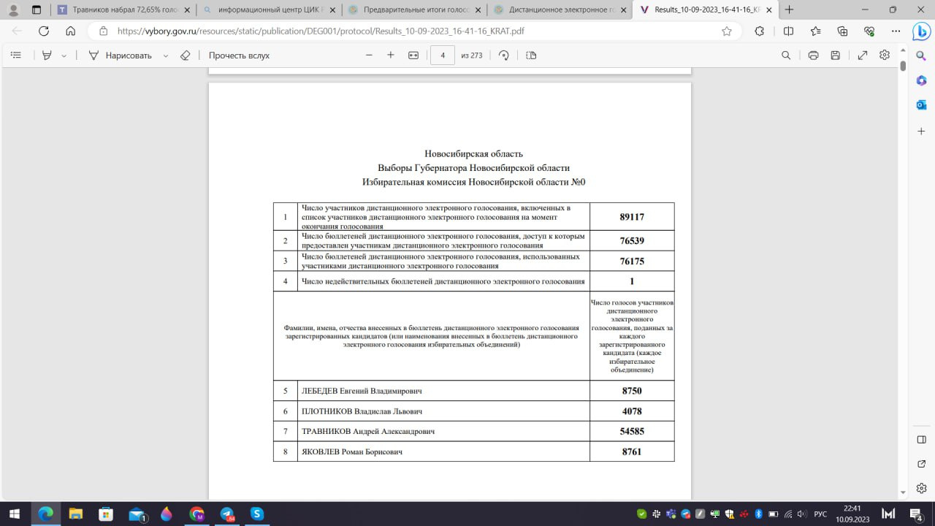
Task: Close the Results PDF tab
Action: pyautogui.click(x=768, y=10)
